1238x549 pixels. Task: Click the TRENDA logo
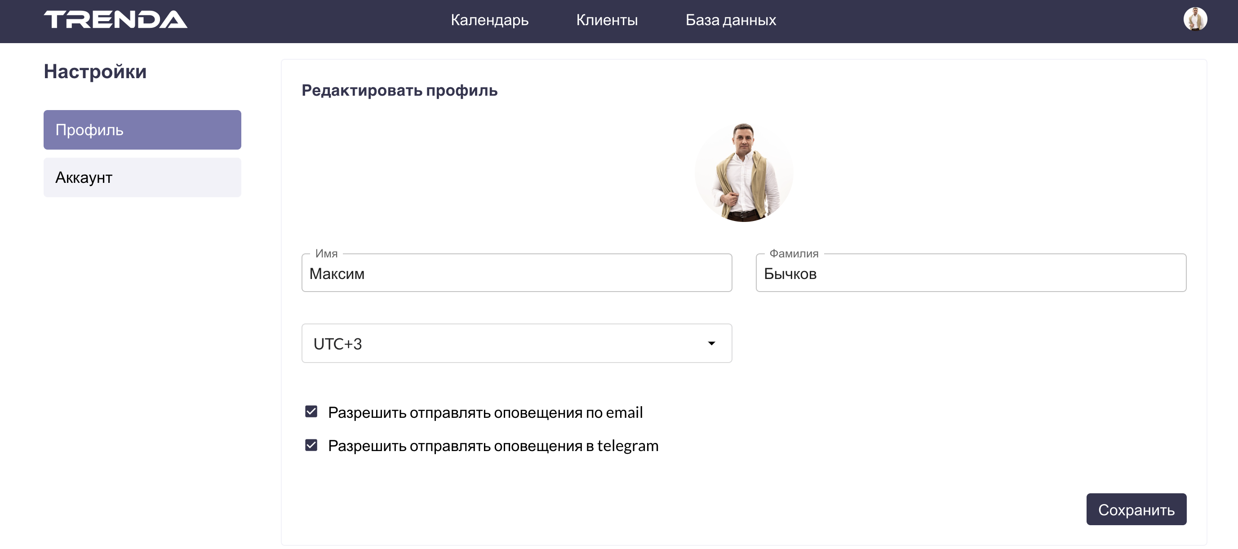tap(115, 20)
